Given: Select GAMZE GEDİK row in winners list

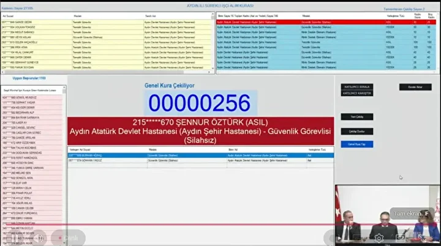Looking at the screenshot, I should click(x=37, y=21).
